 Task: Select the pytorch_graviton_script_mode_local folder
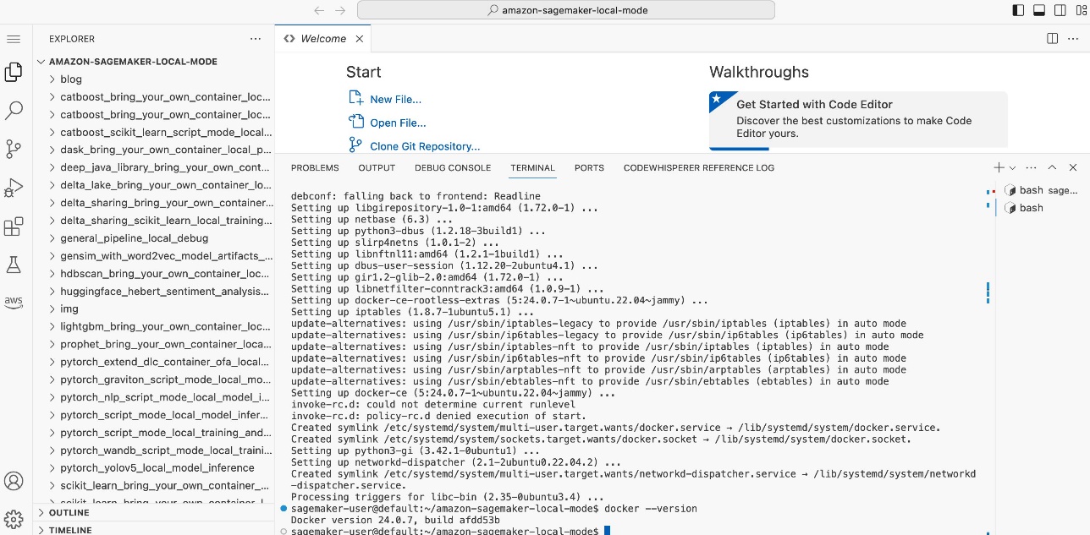click(154, 379)
